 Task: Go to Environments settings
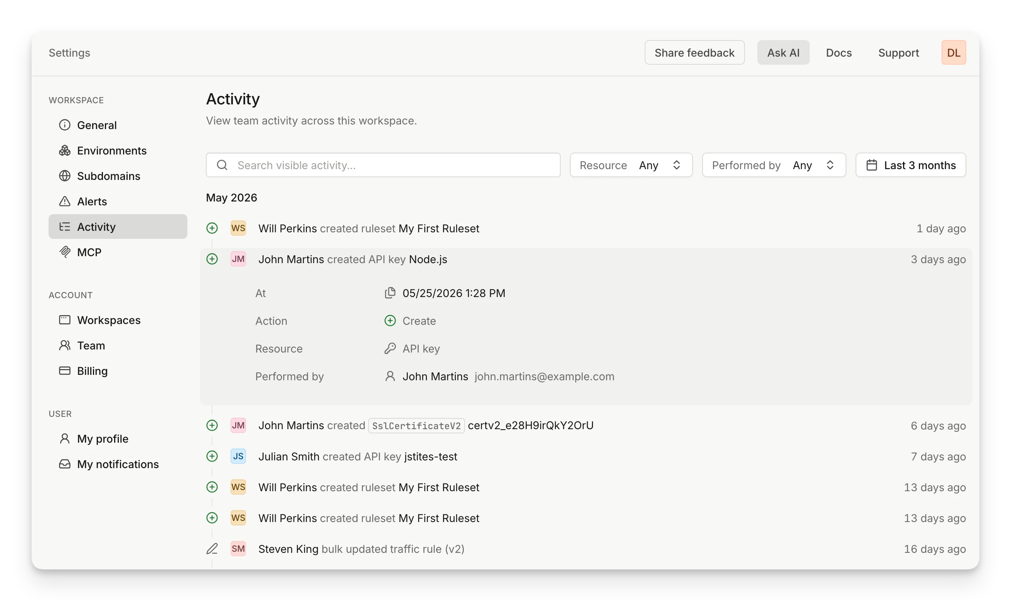coord(118,151)
